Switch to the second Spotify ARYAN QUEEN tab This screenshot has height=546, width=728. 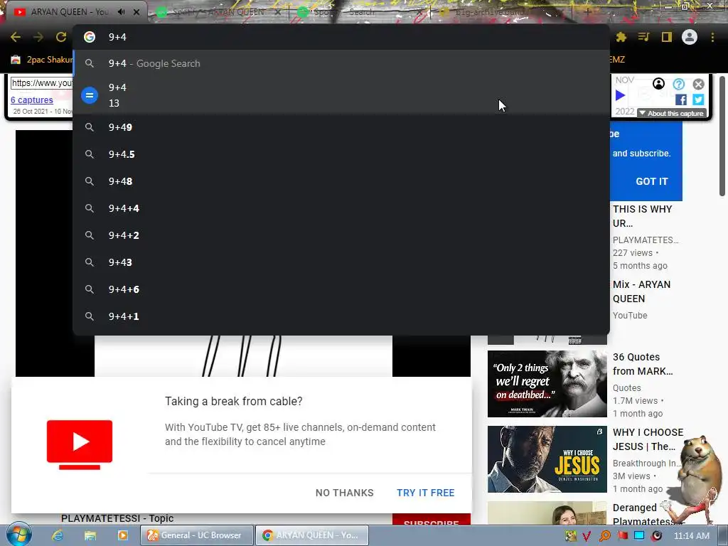[218, 12]
